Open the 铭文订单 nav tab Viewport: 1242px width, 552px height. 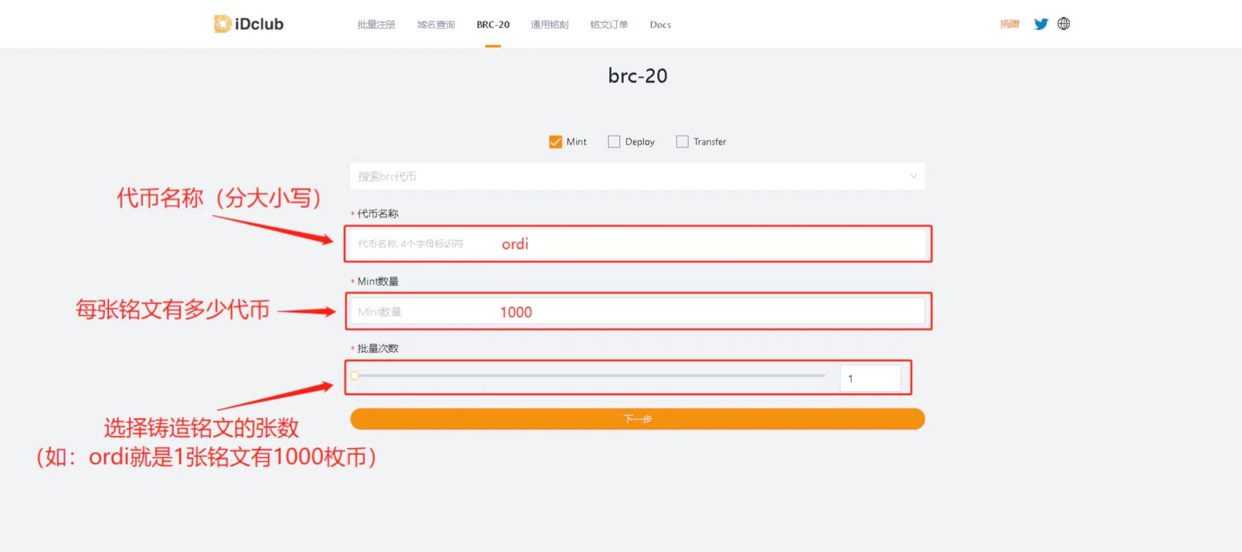click(x=609, y=24)
